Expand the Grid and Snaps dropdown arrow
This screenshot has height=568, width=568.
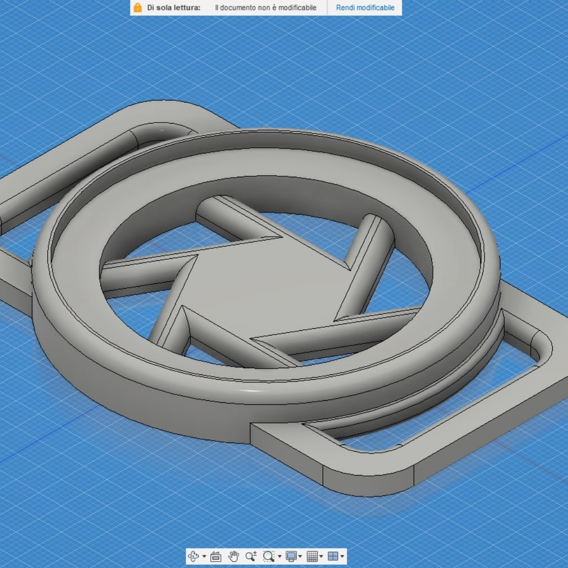coord(321,556)
